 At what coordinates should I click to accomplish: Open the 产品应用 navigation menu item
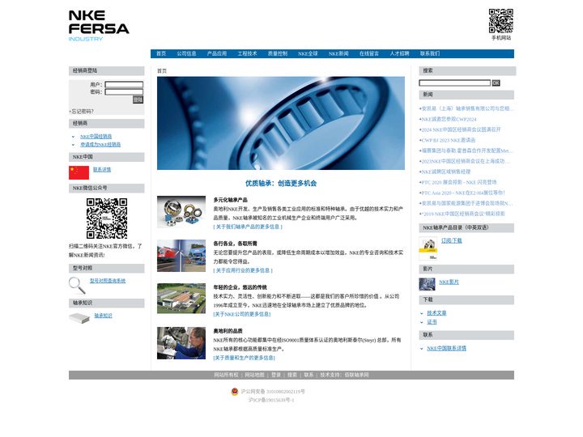(217, 53)
